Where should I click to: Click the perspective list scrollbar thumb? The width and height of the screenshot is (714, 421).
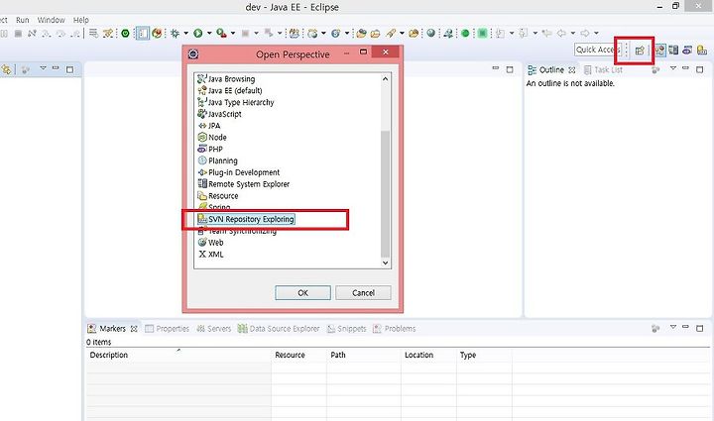coord(385,194)
